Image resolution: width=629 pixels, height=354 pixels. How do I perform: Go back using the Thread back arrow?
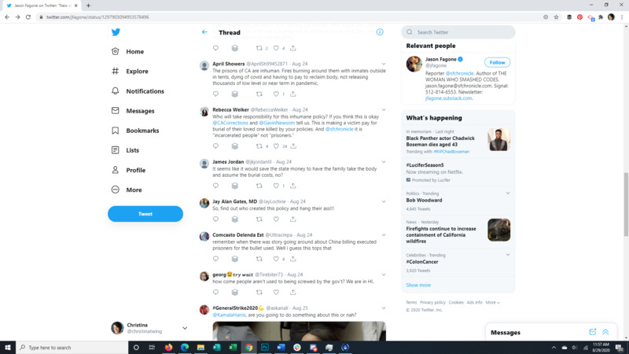pyautogui.click(x=204, y=32)
